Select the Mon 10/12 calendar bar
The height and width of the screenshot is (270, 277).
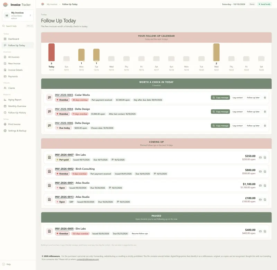point(81,55)
